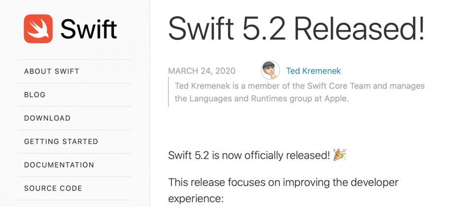473x207 pixels.
Task: Click the word "Apple" in author bio
Action: 335,99
